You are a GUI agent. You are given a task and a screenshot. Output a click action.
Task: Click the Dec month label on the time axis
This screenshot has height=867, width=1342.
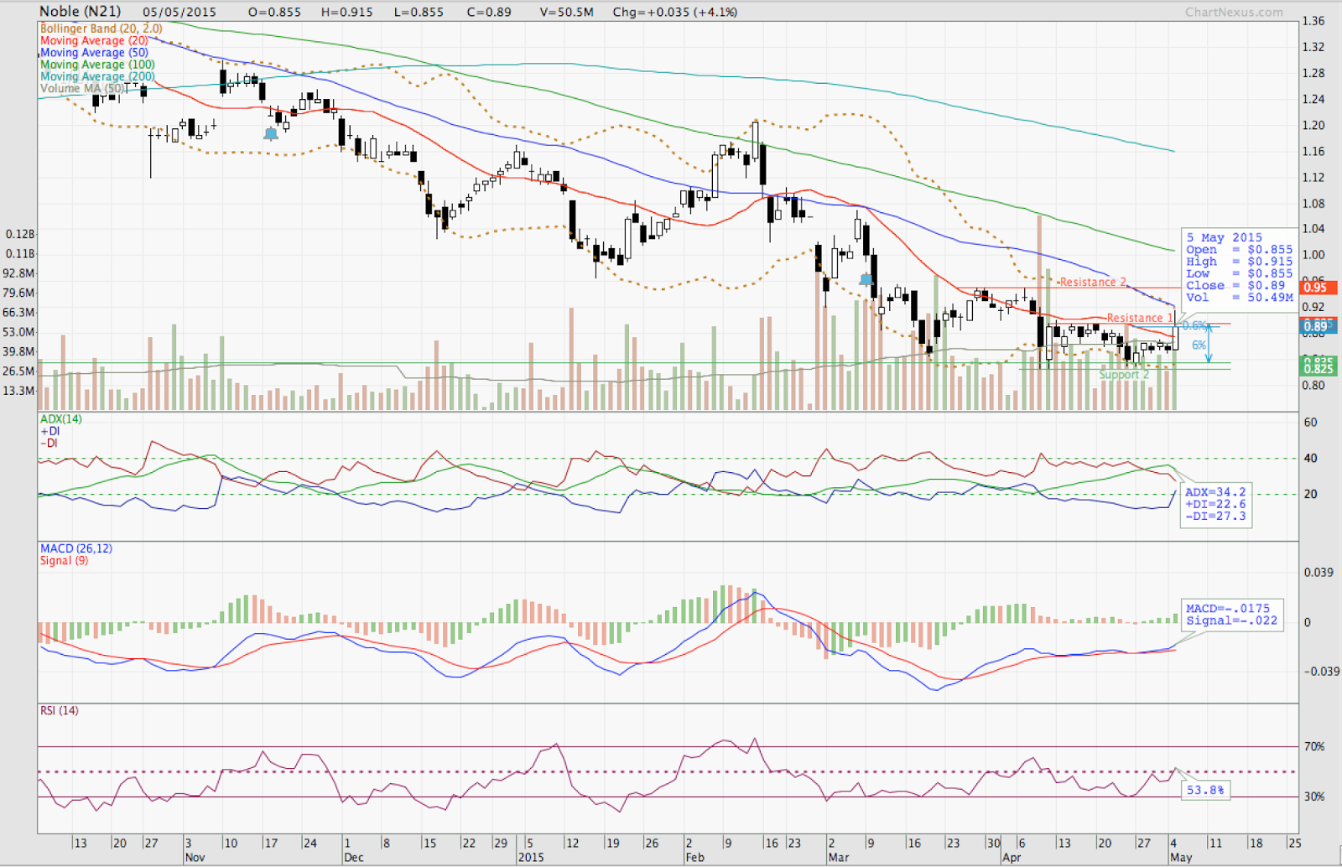click(x=354, y=857)
